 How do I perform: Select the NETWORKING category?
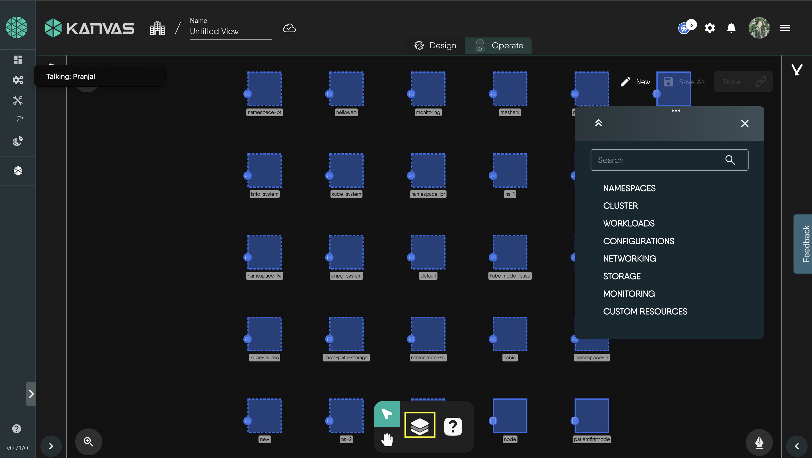[x=629, y=259]
